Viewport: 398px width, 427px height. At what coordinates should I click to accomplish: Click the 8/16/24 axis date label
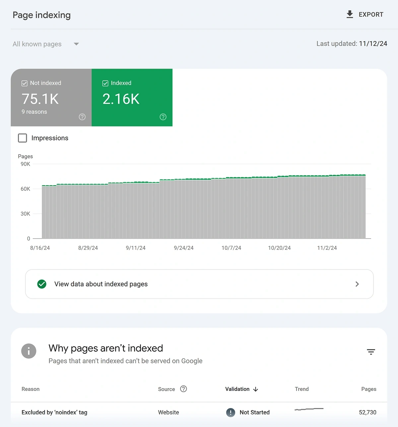[40, 248]
